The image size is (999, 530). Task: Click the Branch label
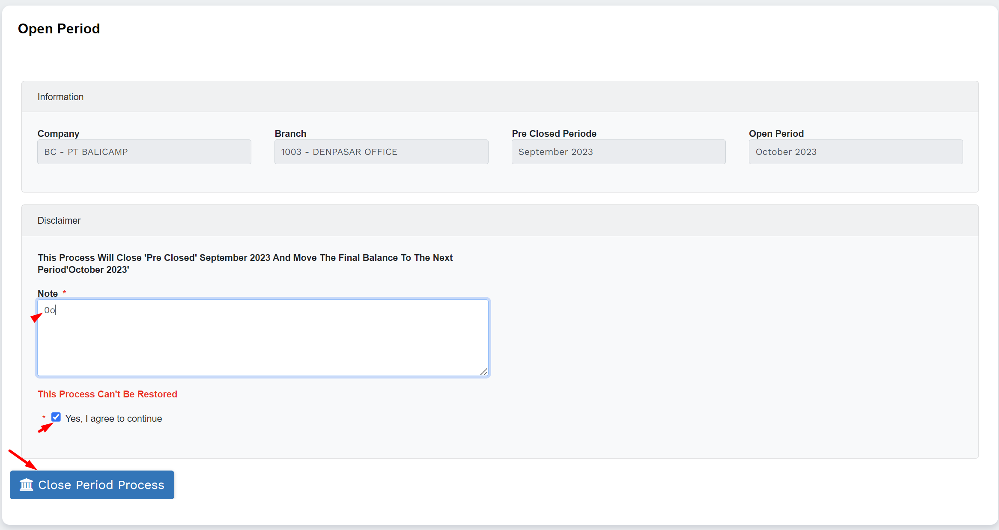tap(290, 133)
